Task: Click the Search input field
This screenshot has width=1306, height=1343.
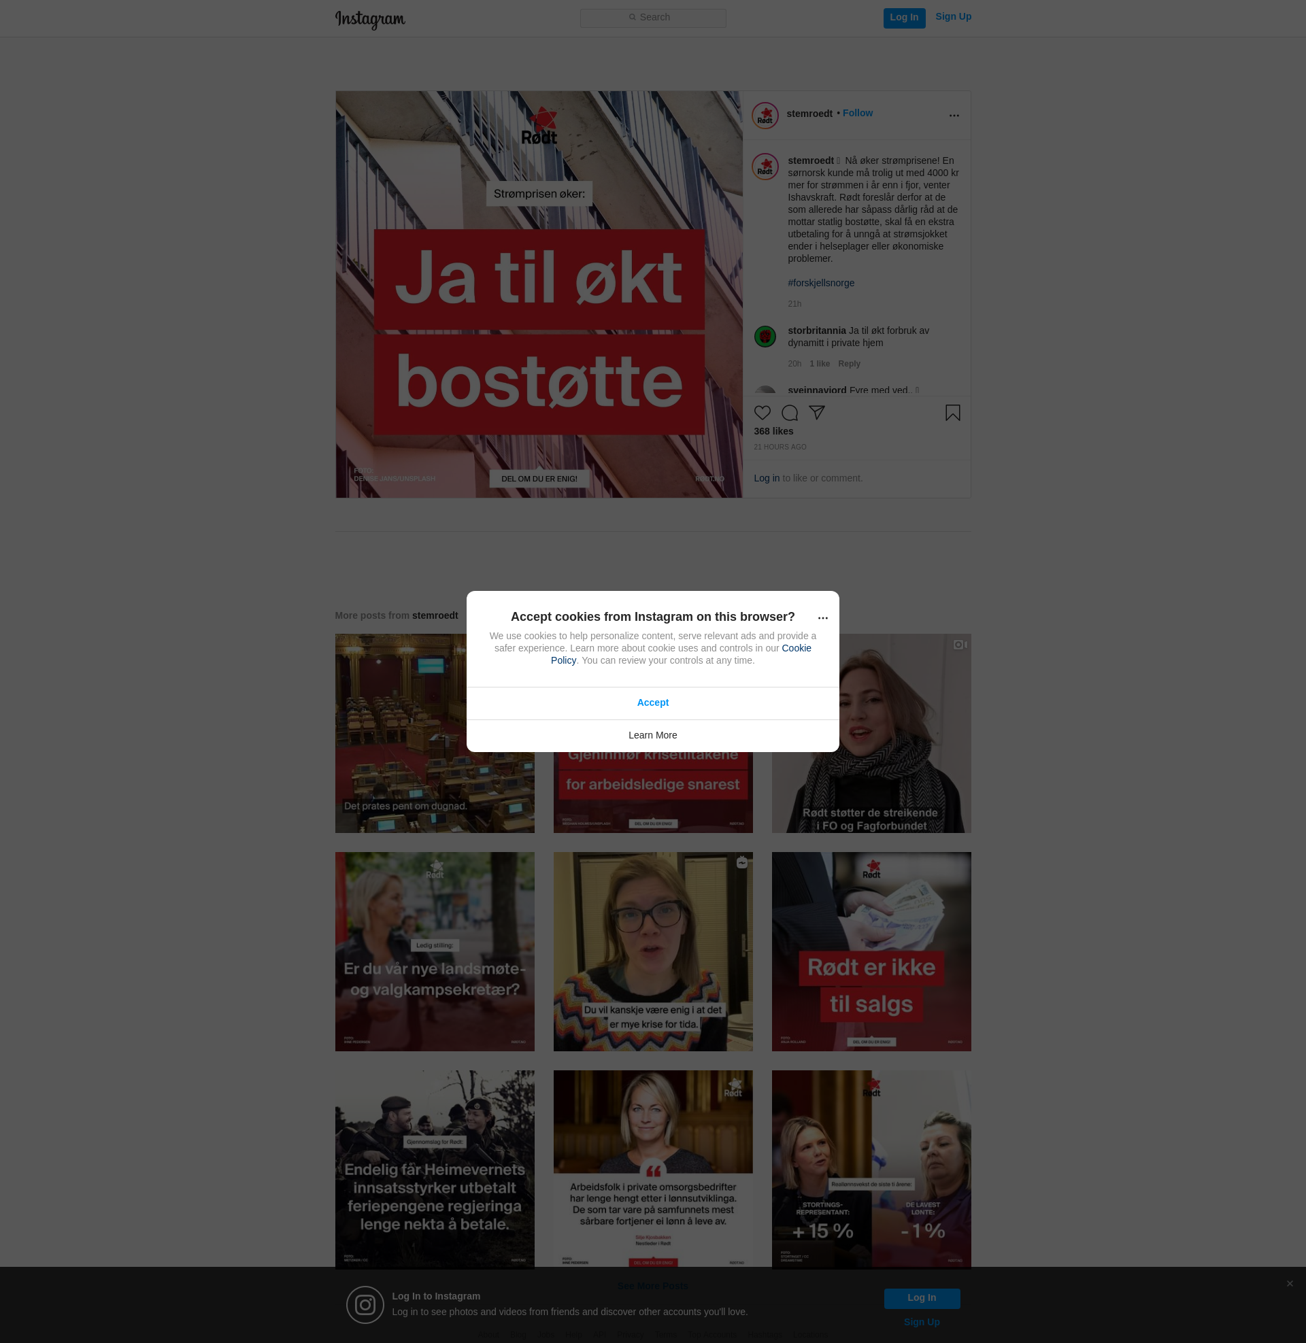Action: [x=652, y=18]
